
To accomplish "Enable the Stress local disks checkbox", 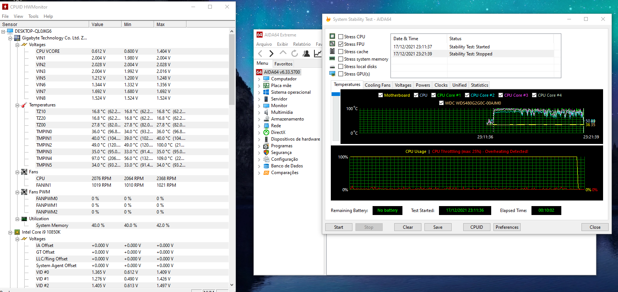I will pos(341,66).
